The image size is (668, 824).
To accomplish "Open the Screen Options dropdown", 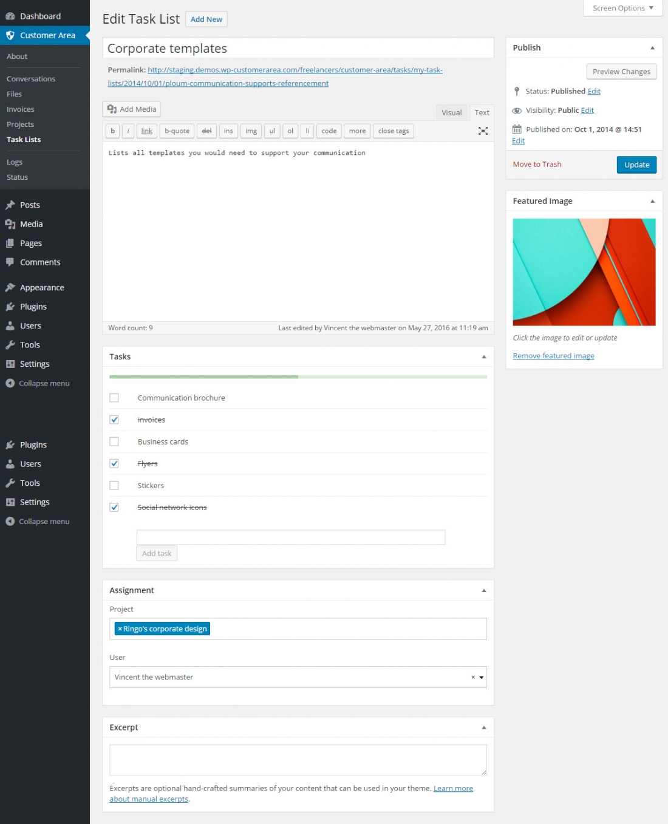I will [x=621, y=8].
